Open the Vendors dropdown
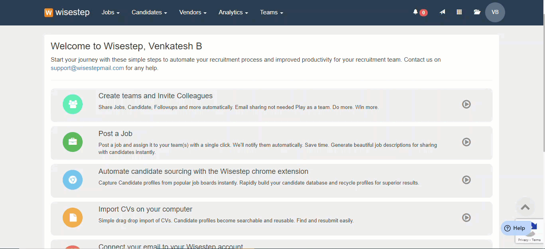 click(x=193, y=12)
